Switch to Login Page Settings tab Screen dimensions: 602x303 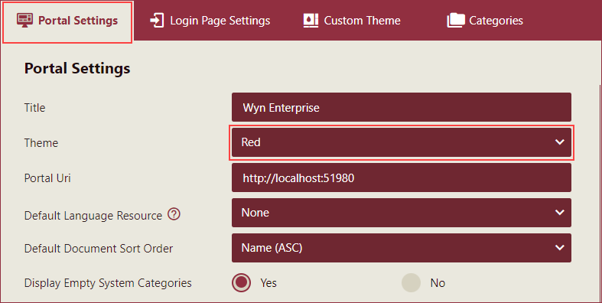(210, 21)
